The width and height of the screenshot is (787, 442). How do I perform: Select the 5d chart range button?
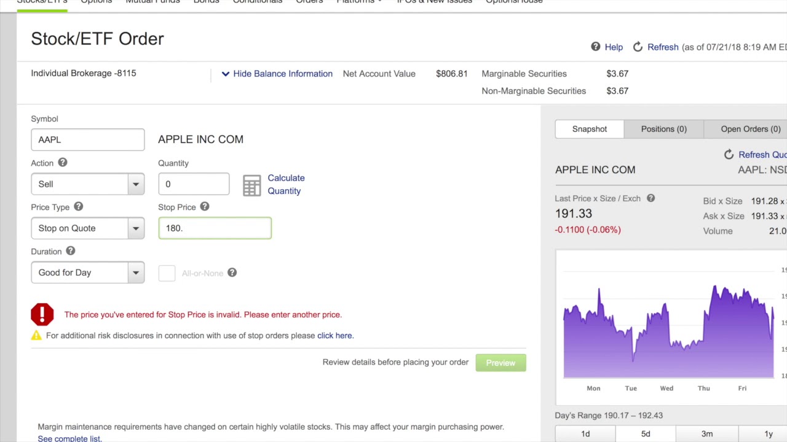coord(646,434)
